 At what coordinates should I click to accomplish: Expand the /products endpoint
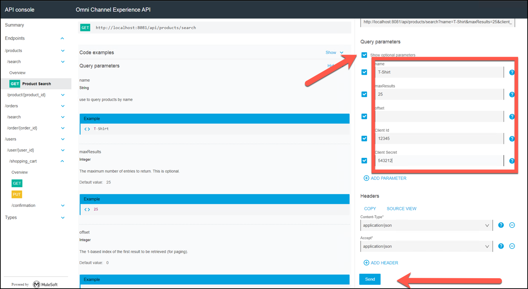[x=63, y=51]
